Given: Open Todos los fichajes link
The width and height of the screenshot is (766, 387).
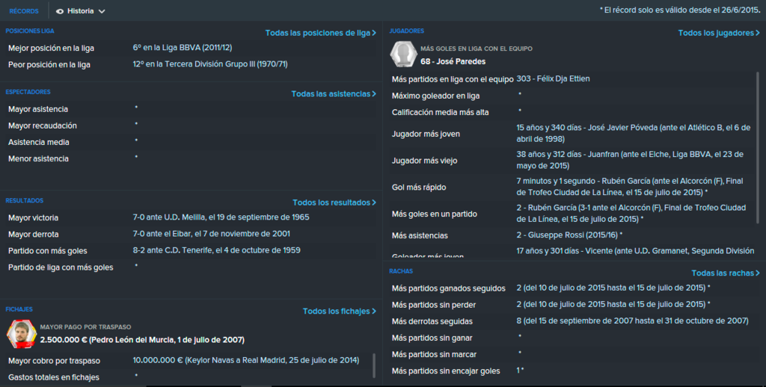Looking at the screenshot, I should click(340, 311).
